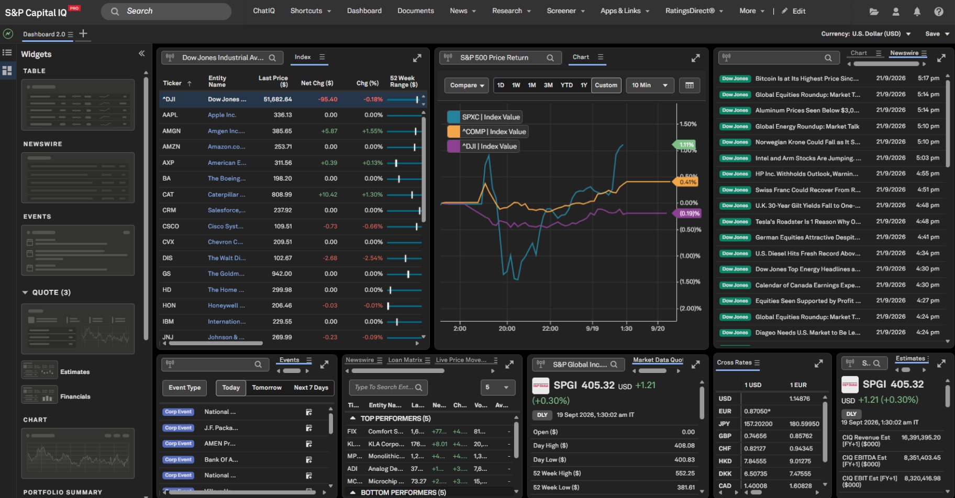Open the Event Type dropdown
Viewport: 955px width, 498px height.
point(184,388)
